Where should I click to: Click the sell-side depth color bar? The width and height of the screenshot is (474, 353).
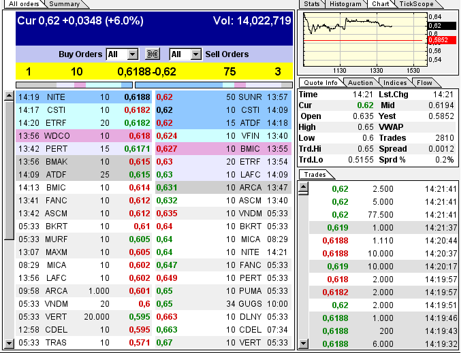pyautogui.click(x=214, y=85)
